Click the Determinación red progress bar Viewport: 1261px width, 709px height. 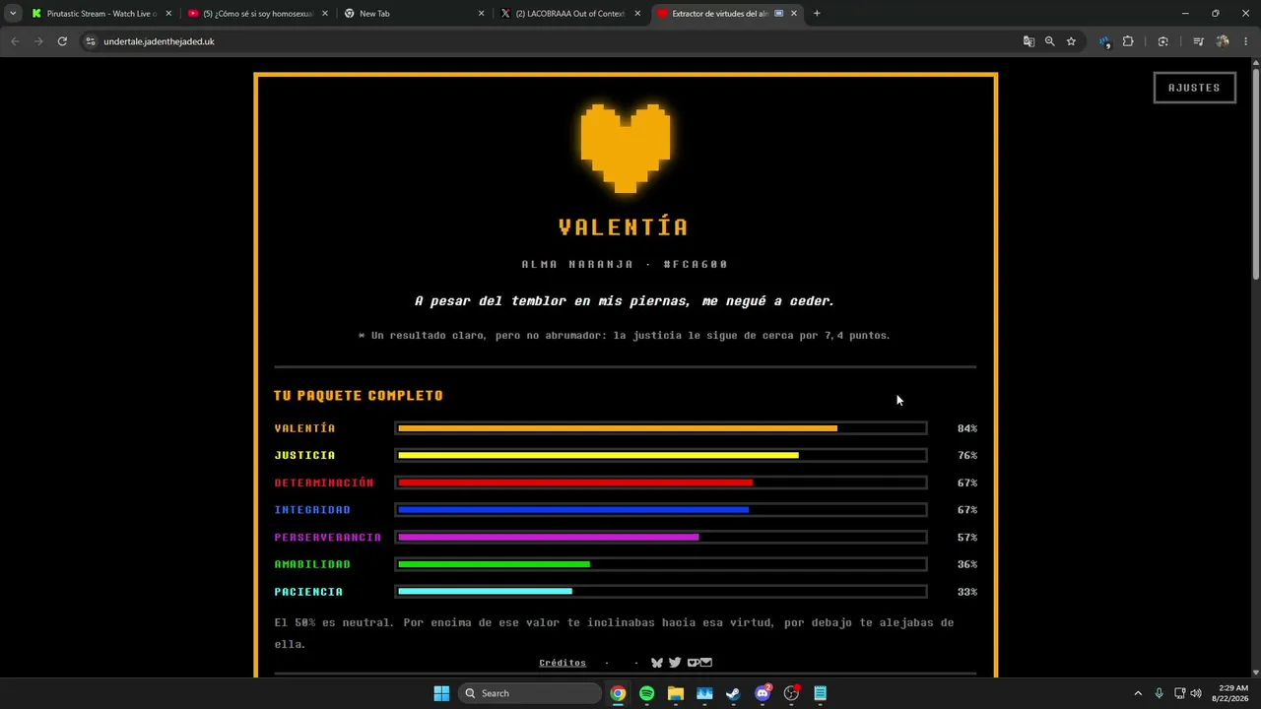661,483
